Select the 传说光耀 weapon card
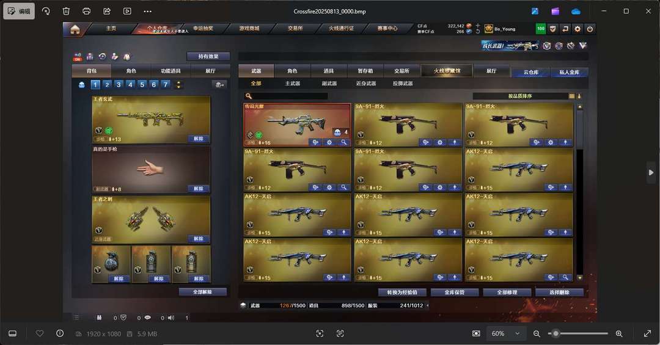Viewport: 660px width, 345px height. coord(297,125)
